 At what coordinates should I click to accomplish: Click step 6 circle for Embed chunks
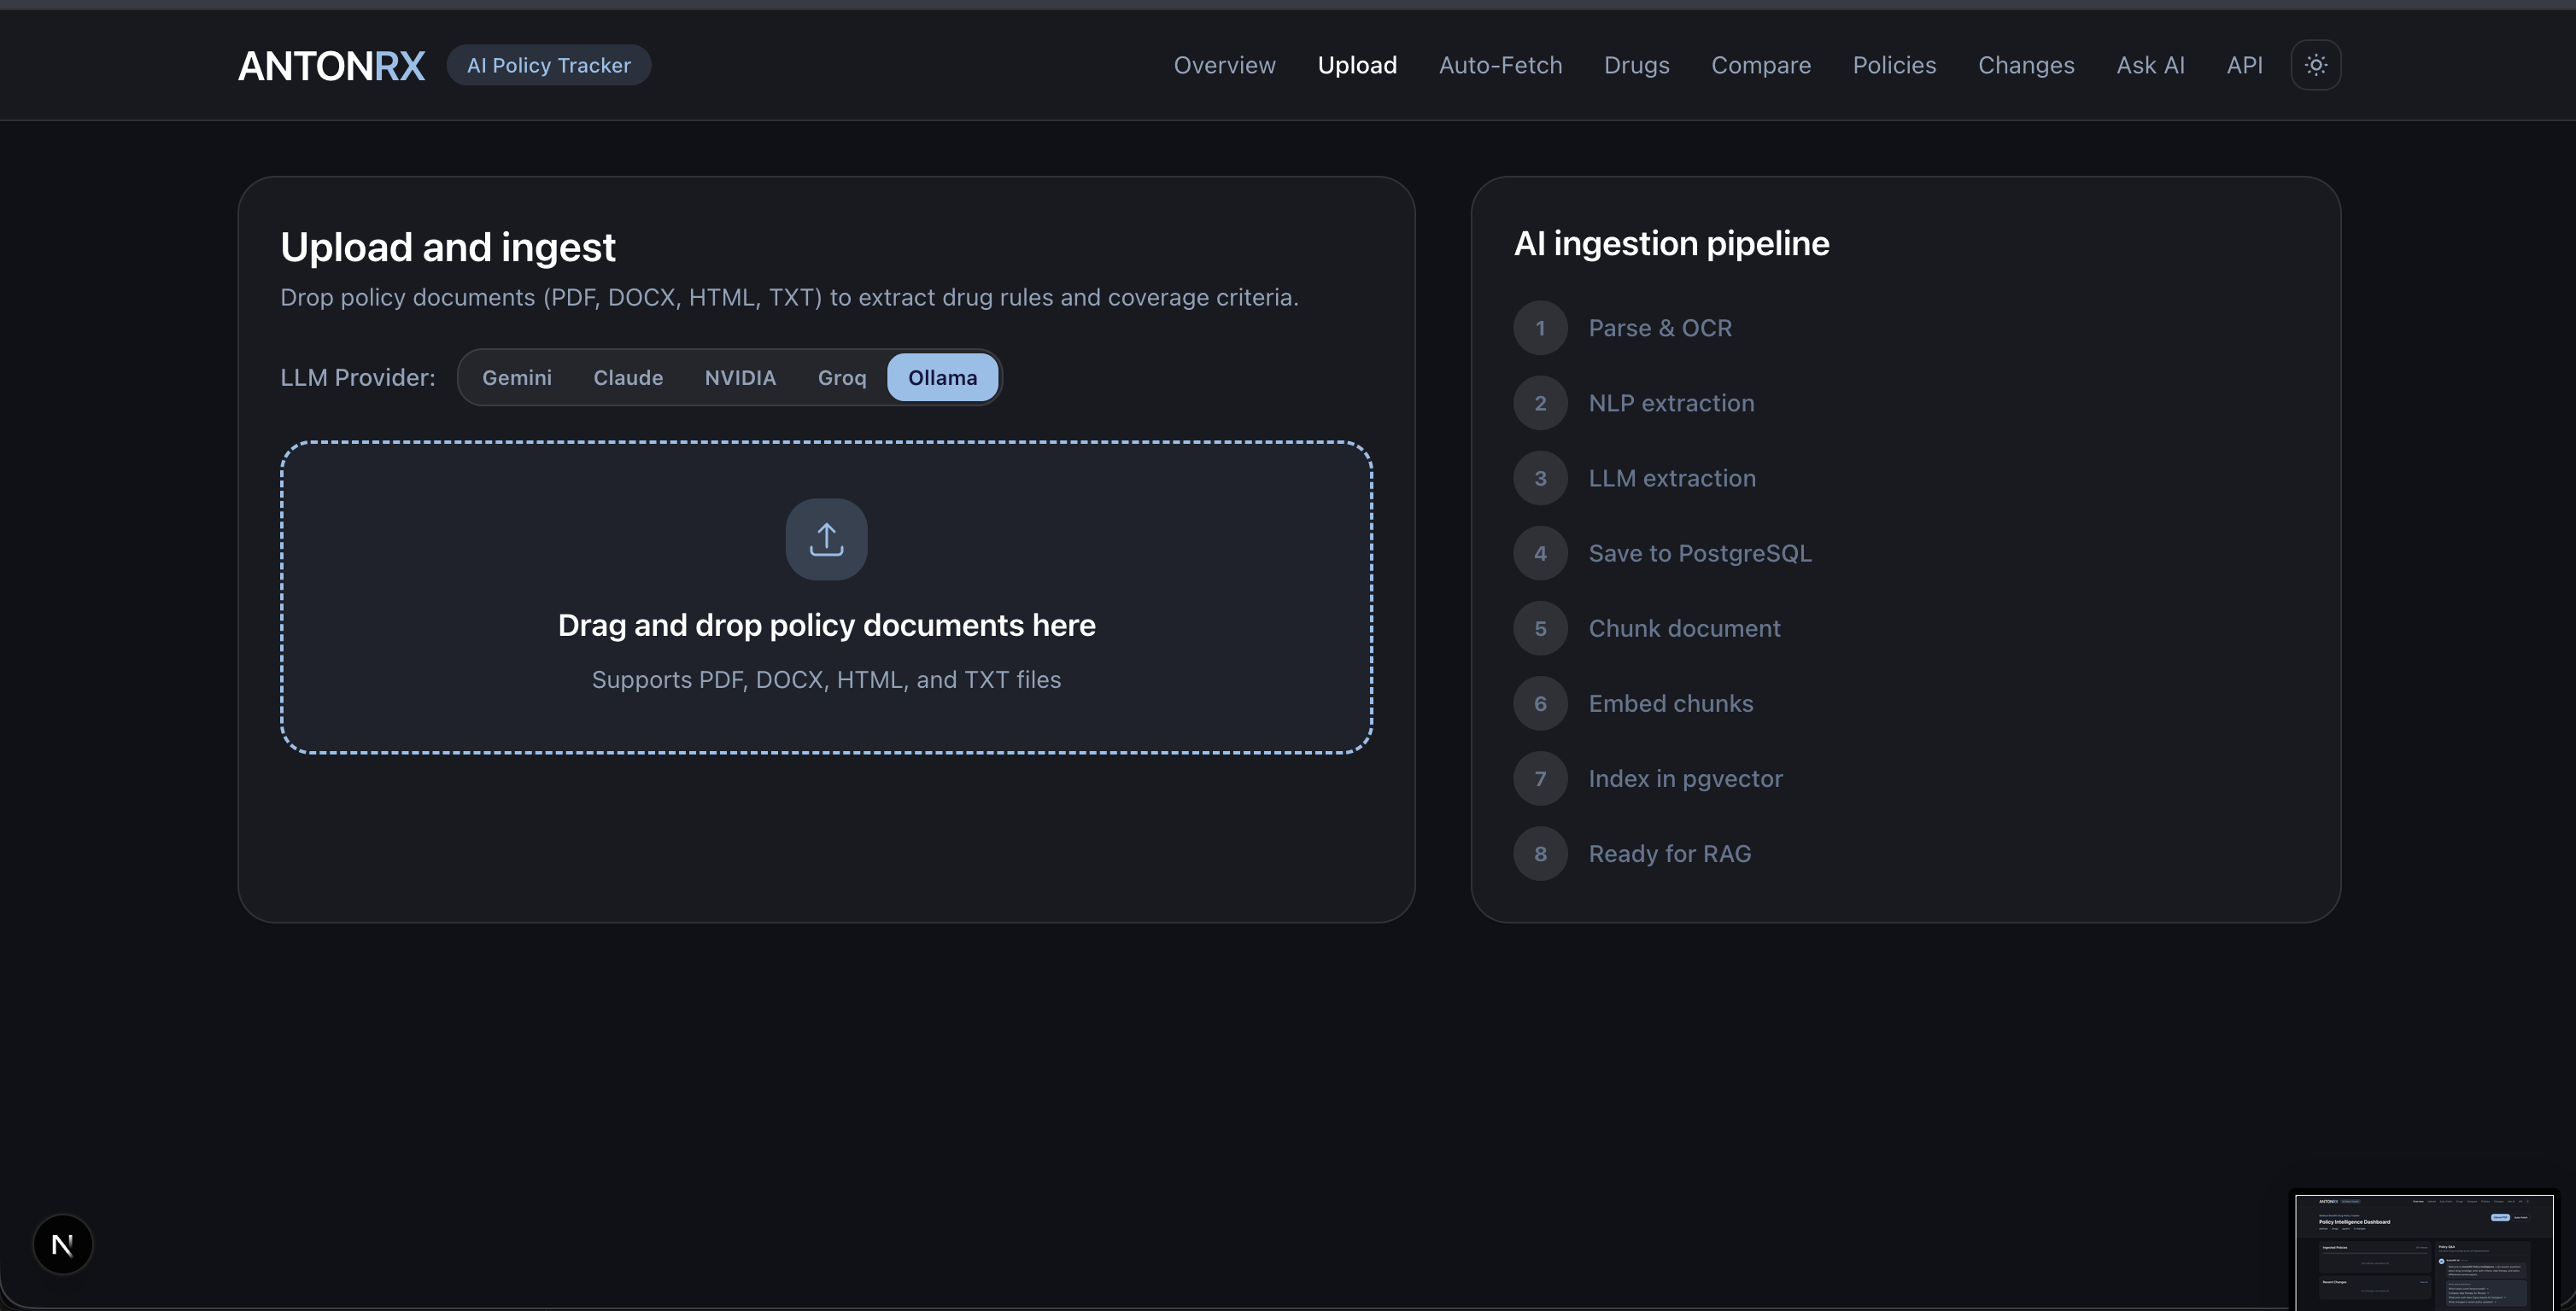[x=1540, y=703]
